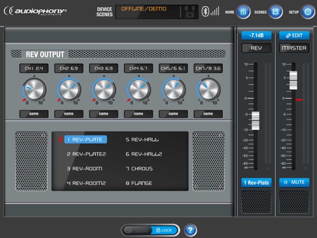Screen dimensions: 317x238
Task: Select the 3 REV-ROOM effect
Action: pos(84,168)
